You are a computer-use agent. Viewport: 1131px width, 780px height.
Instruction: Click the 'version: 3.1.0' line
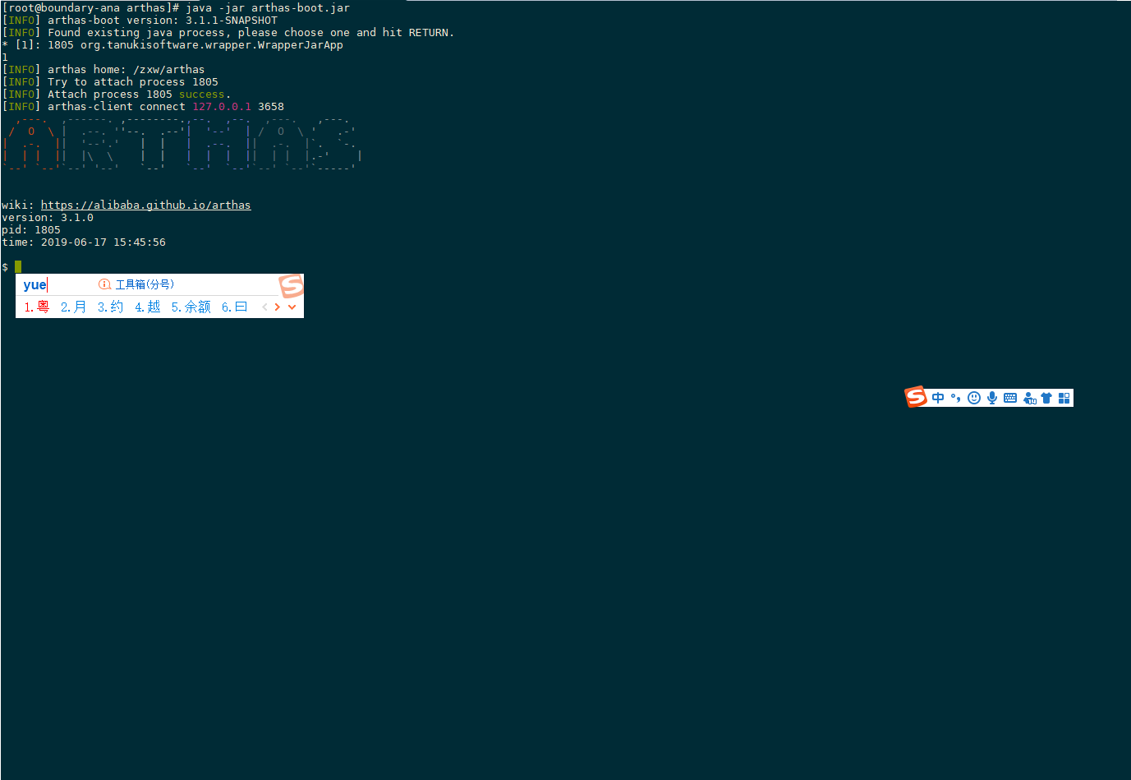pos(48,218)
